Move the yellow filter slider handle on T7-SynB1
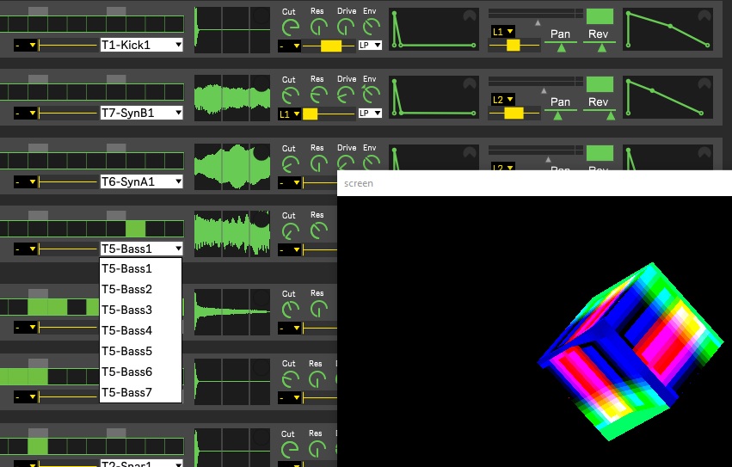The image size is (732, 467). [310, 114]
